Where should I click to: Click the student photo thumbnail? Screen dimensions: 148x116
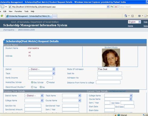111,58
